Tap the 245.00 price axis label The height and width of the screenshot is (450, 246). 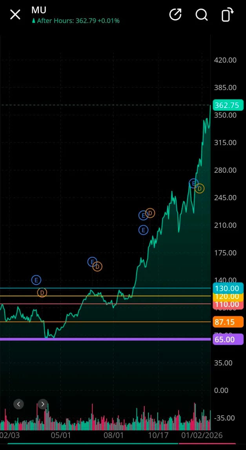point(225,198)
